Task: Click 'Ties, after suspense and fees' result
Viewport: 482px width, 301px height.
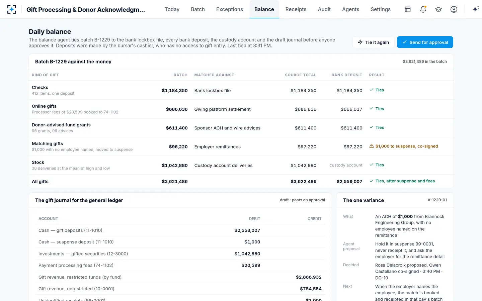Action: (402, 181)
